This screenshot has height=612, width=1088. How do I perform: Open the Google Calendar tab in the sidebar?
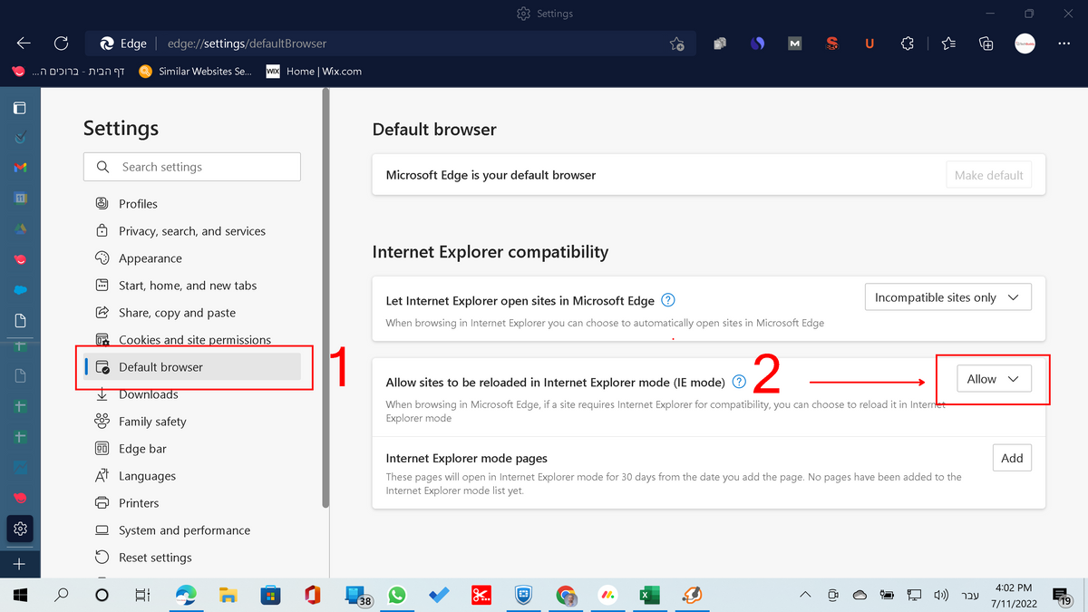pos(20,198)
